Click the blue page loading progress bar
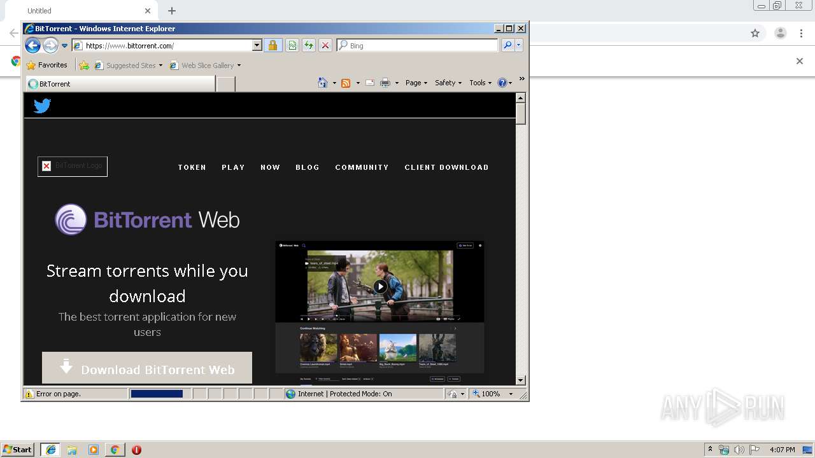The width and height of the screenshot is (815, 458). tap(157, 394)
